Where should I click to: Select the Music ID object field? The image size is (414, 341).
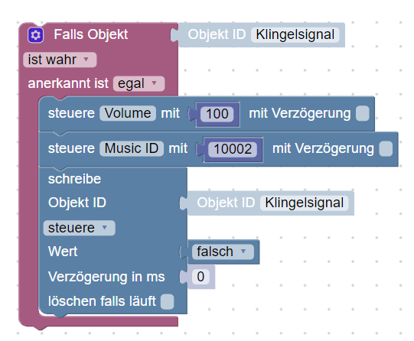coord(132,148)
